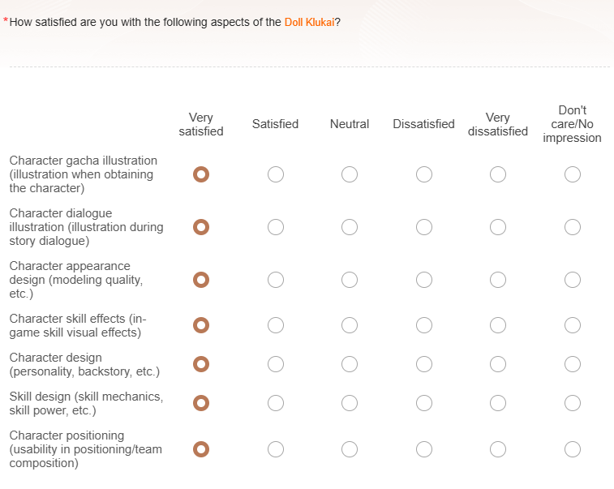Mark Neutral for Character gacha illustration
The height and width of the screenshot is (489, 614).
point(350,174)
